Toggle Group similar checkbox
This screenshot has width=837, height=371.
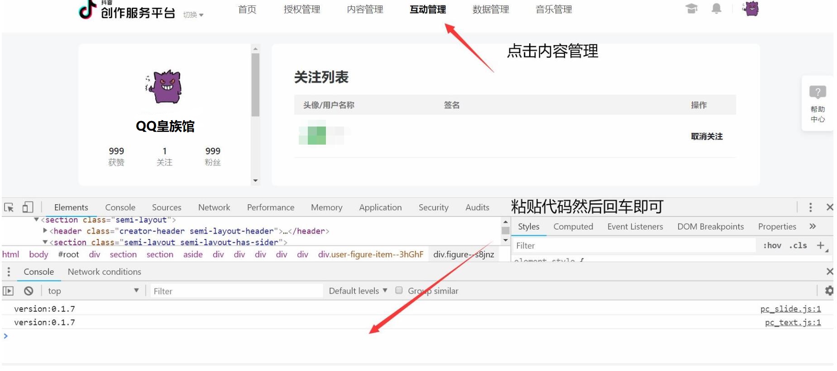[399, 291]
